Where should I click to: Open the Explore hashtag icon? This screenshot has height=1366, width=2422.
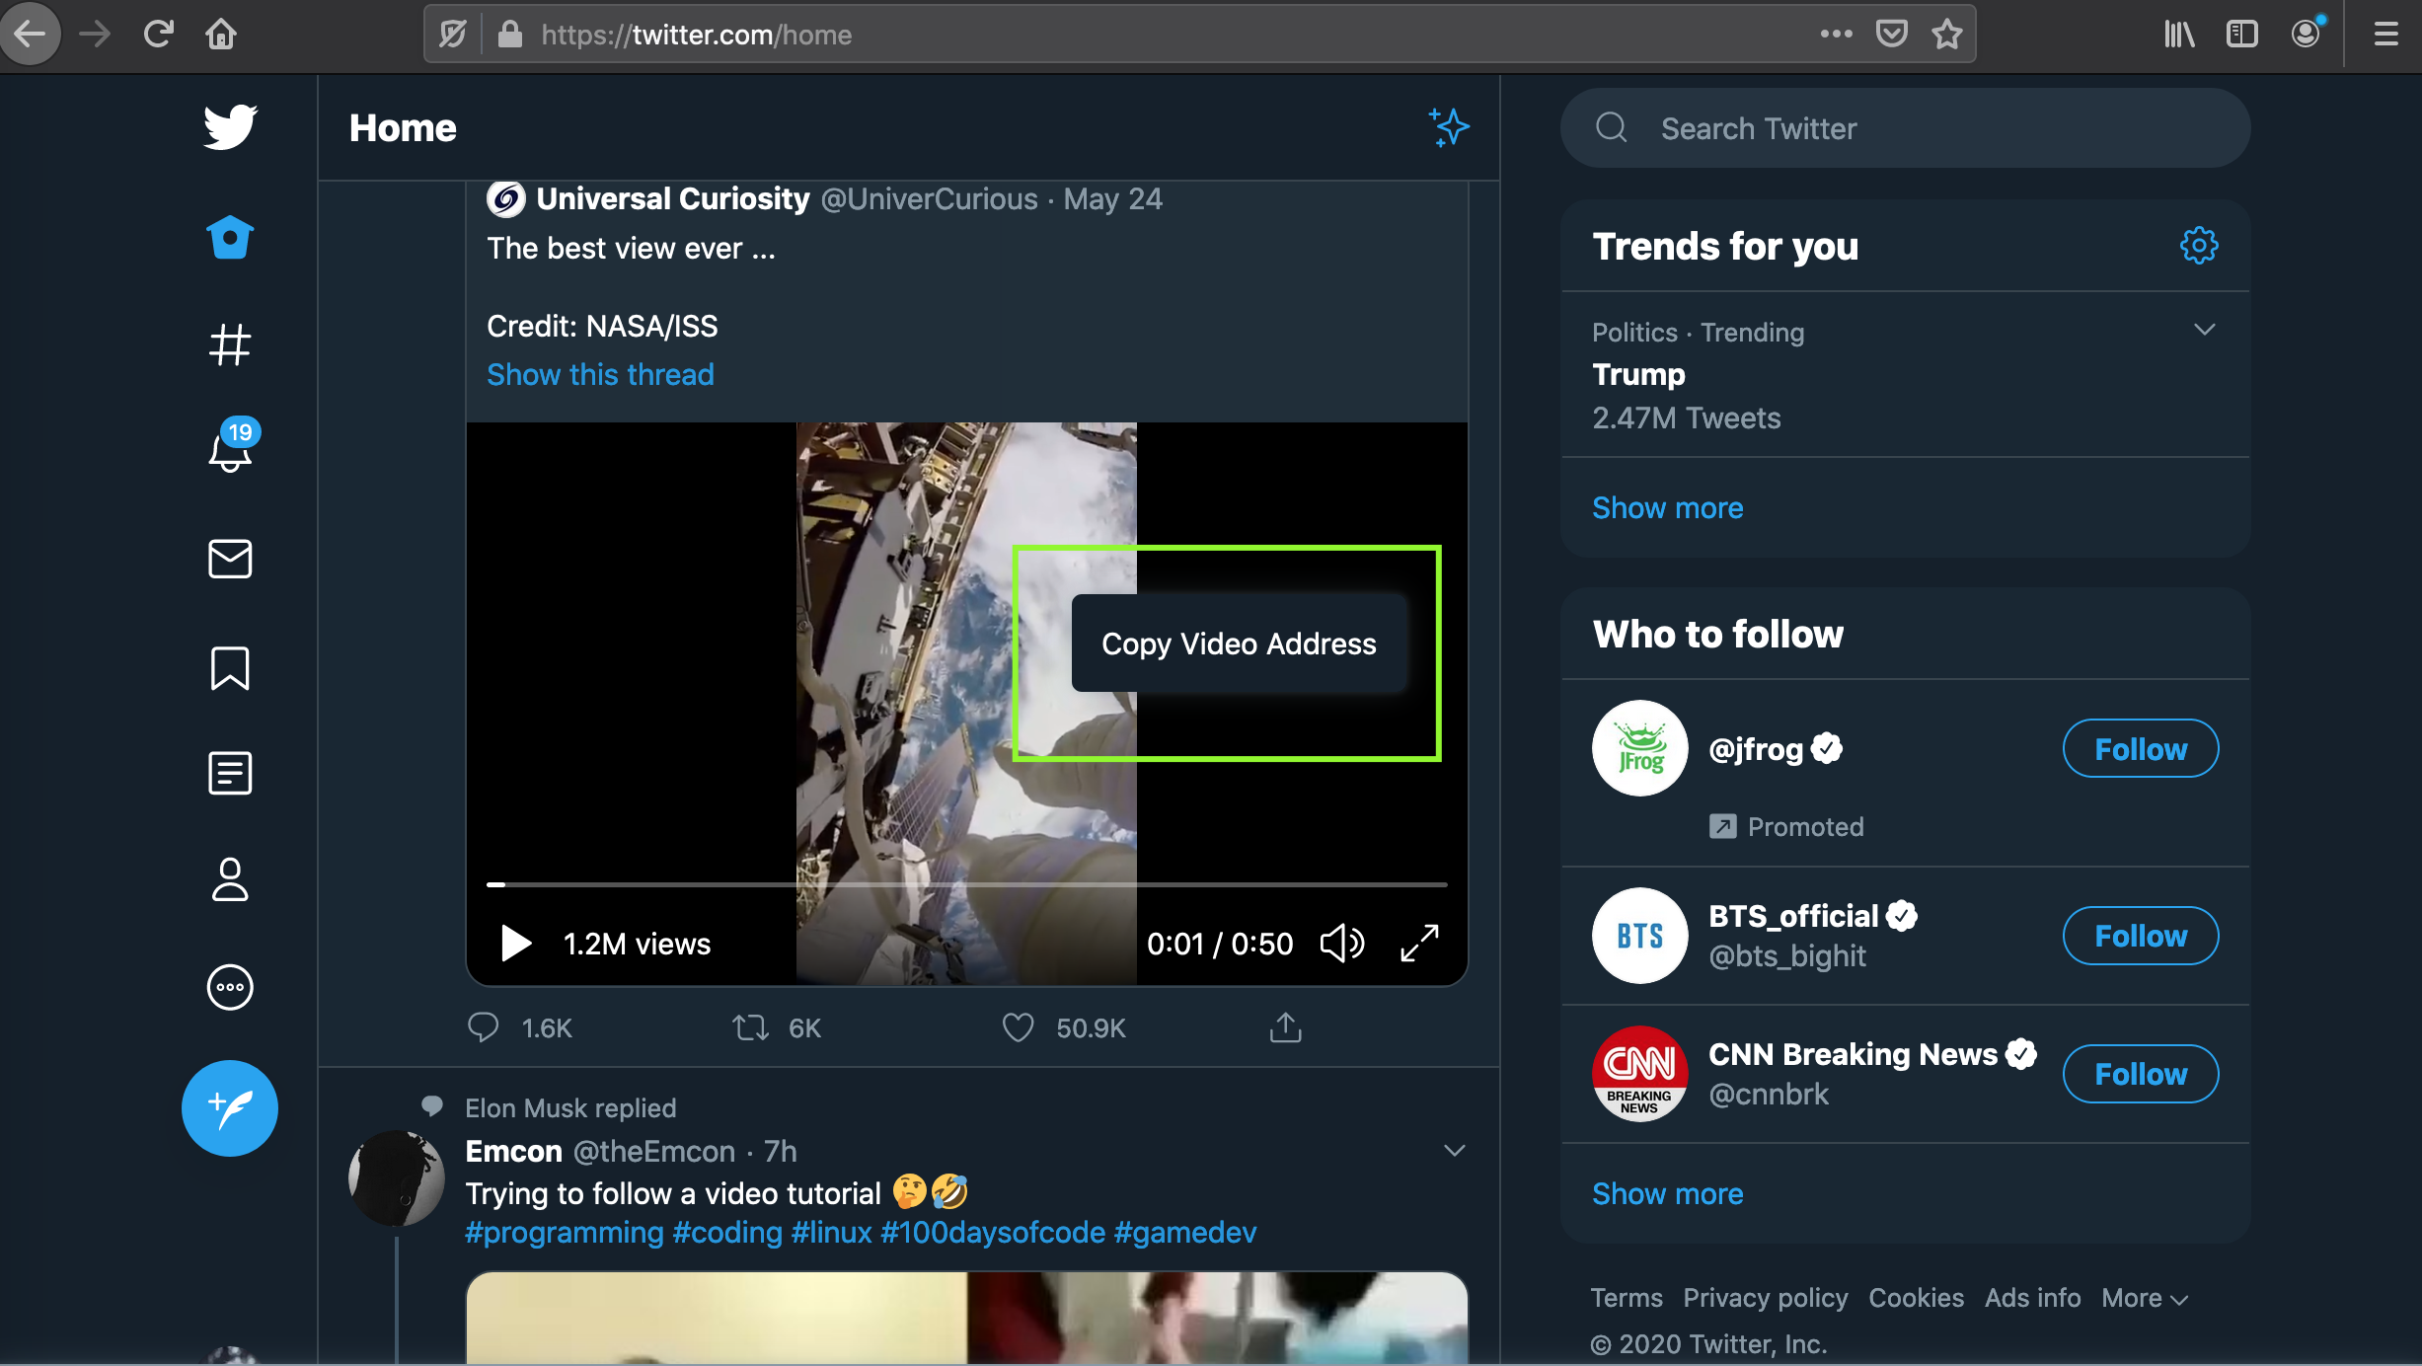pyautogui.click(x=229, y=344)
